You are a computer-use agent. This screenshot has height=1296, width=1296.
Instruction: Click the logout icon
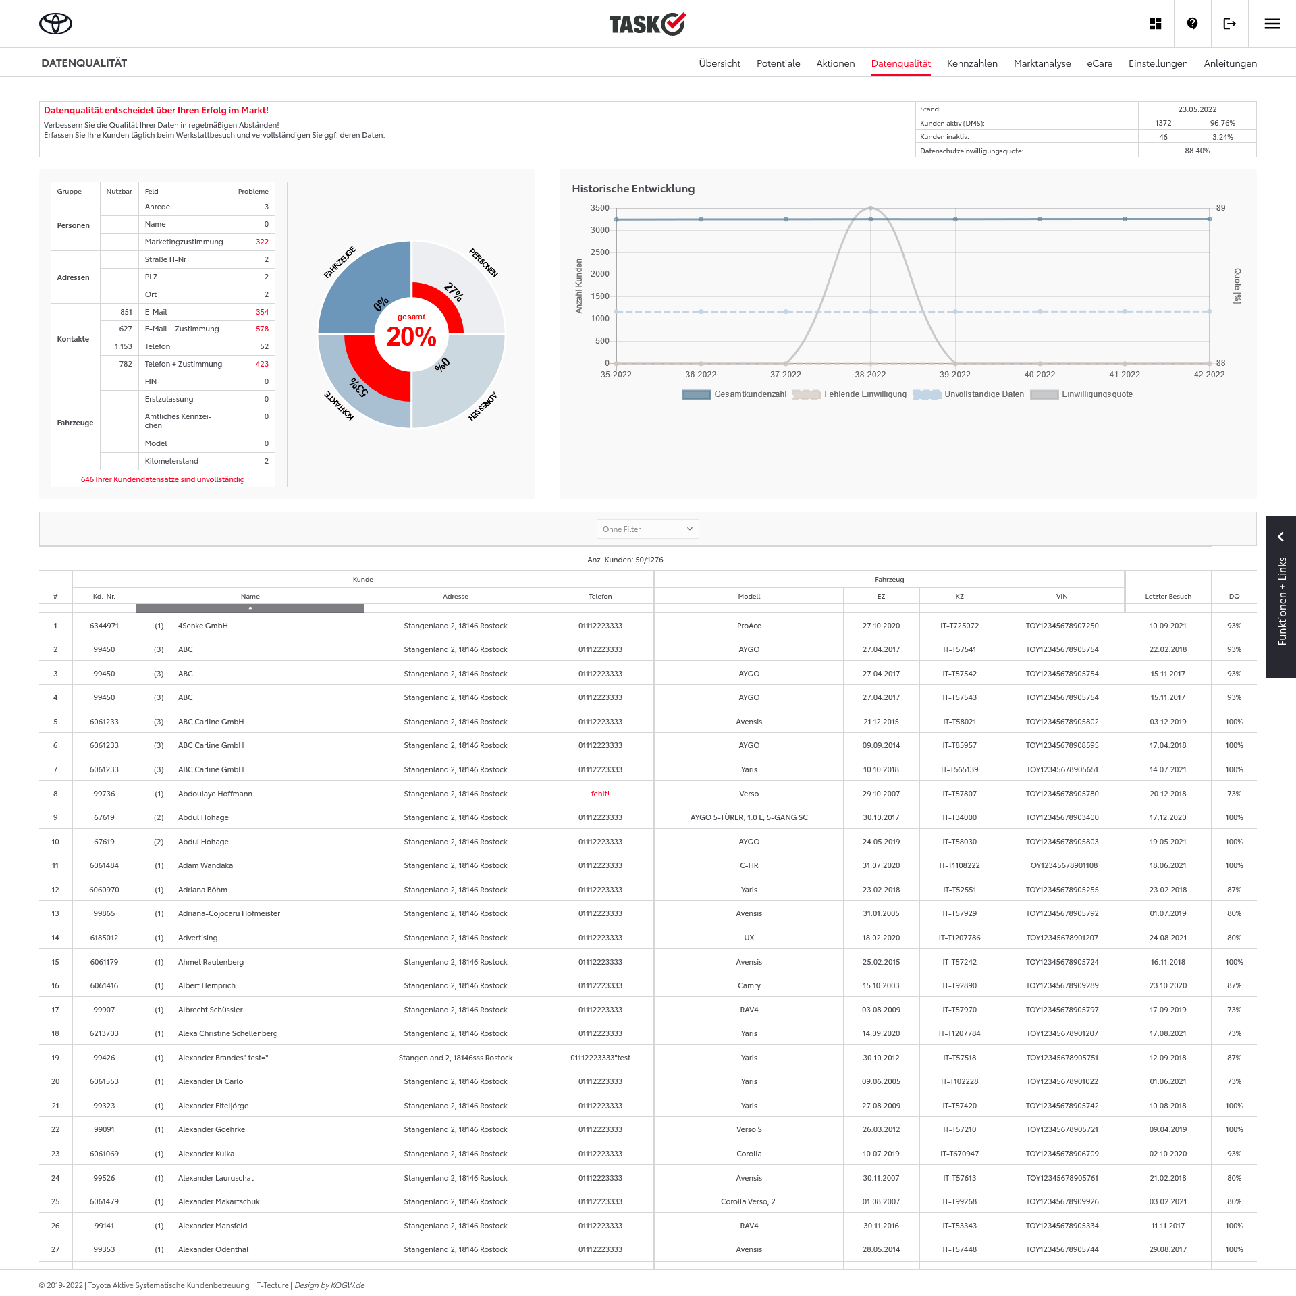coord(1229,24)
